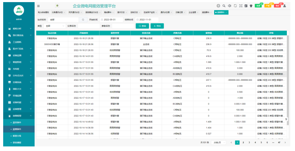Open the theme shirt icon
295x151 pixels.
pyautogui.click(x=251, y=6)
